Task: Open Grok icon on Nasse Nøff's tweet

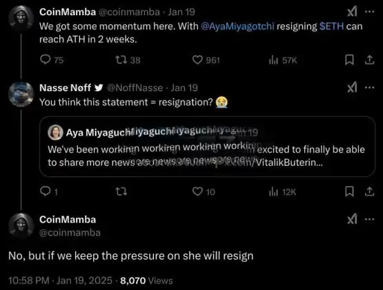Action: (352, 87)
